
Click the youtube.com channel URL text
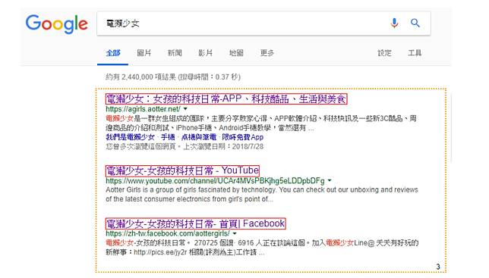pos(215,181)
